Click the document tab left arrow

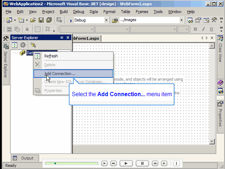pyautogui.click(x=202, y=38)
